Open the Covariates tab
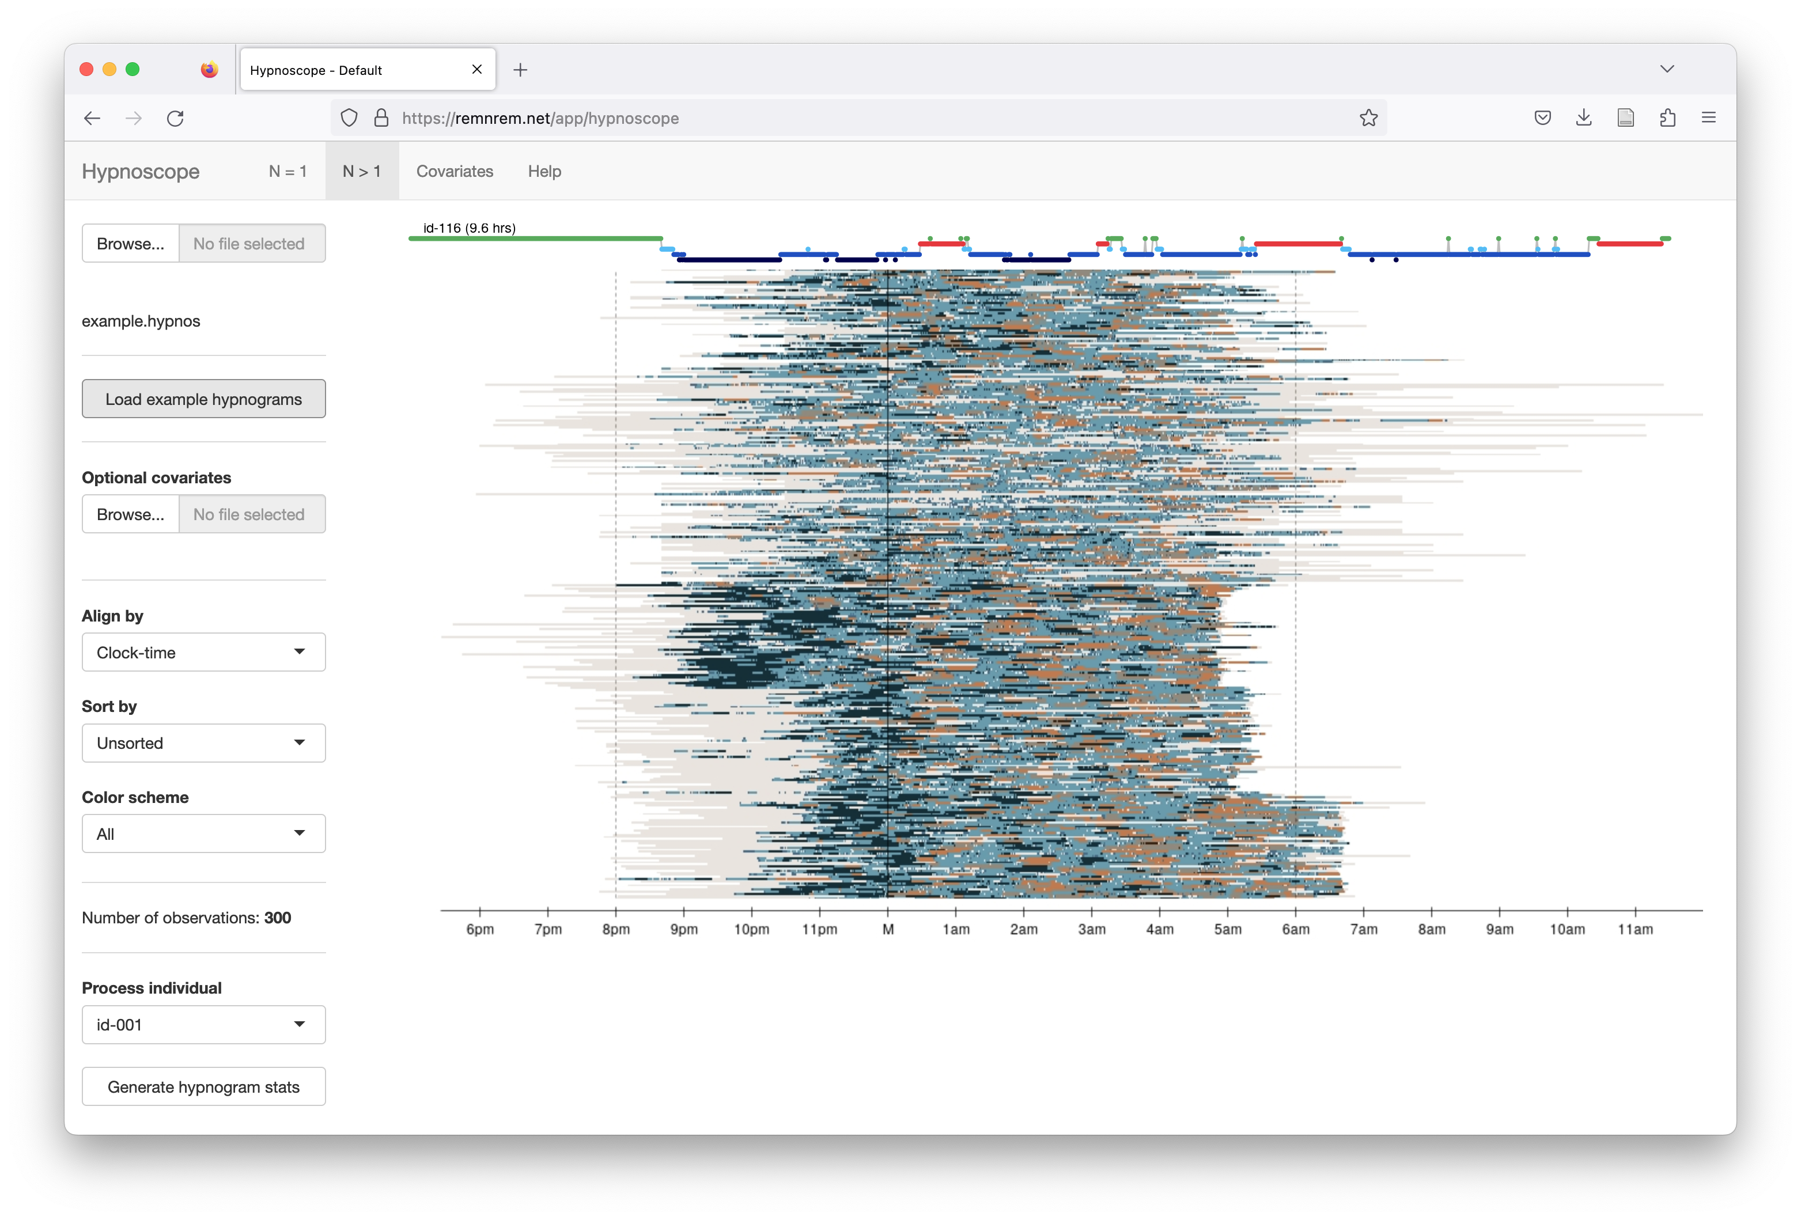 [455, 171]
